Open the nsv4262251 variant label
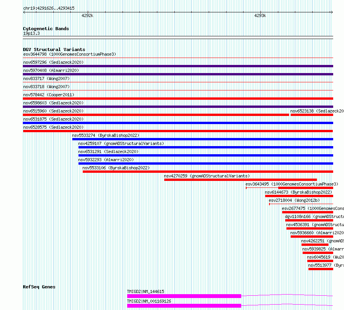Viewport: 344px width, 310px height. (x=322, y=241)
